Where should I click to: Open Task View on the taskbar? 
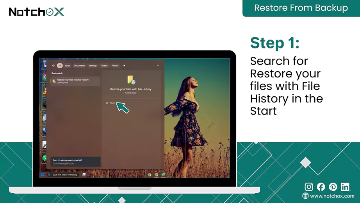pyautogui.click(x=84, y=174)
